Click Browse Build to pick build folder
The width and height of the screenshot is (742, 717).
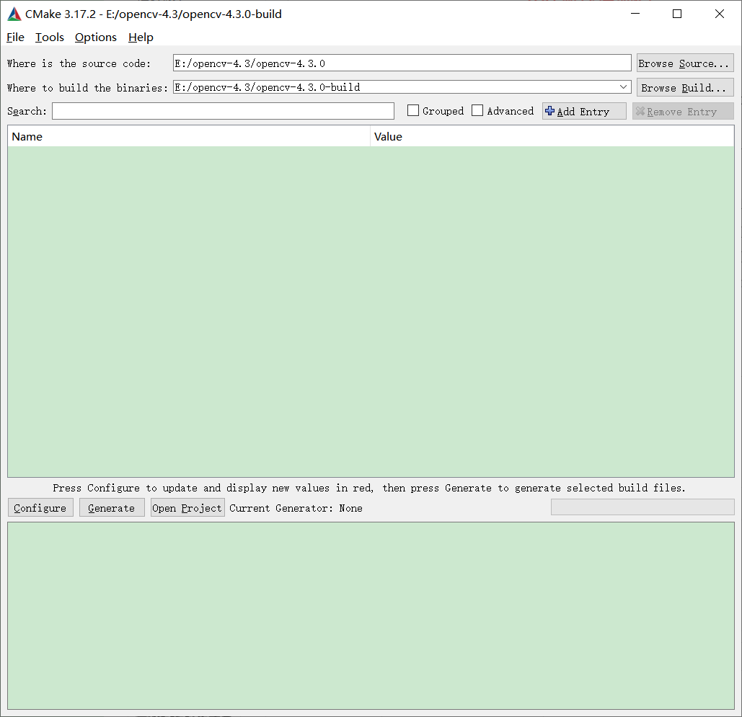(x=682, y=87)
